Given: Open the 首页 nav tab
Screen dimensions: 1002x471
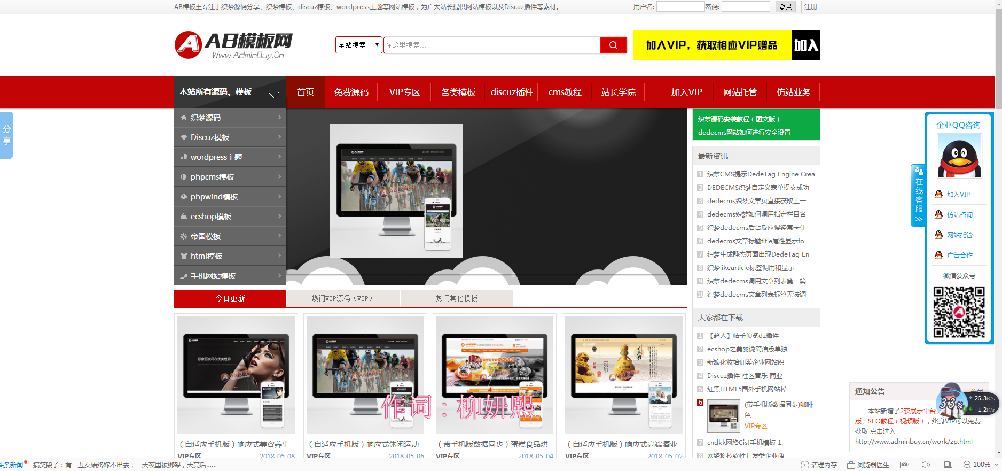Looking at the screenshot, I should click(306, 92).
